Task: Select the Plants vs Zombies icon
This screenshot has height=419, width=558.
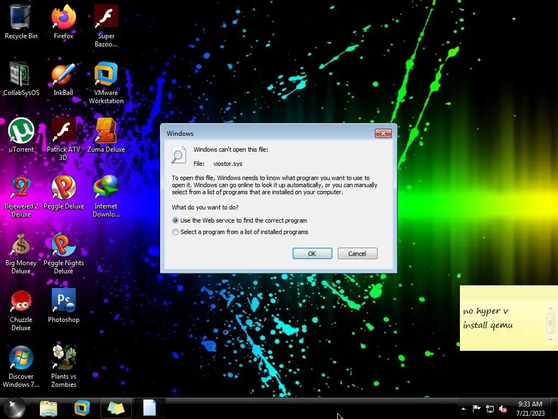Action: point(63,366)
